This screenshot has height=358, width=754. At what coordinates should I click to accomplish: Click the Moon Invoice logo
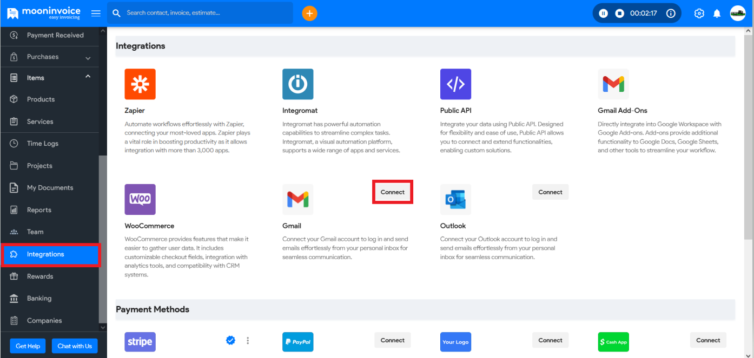coord(43,13)
